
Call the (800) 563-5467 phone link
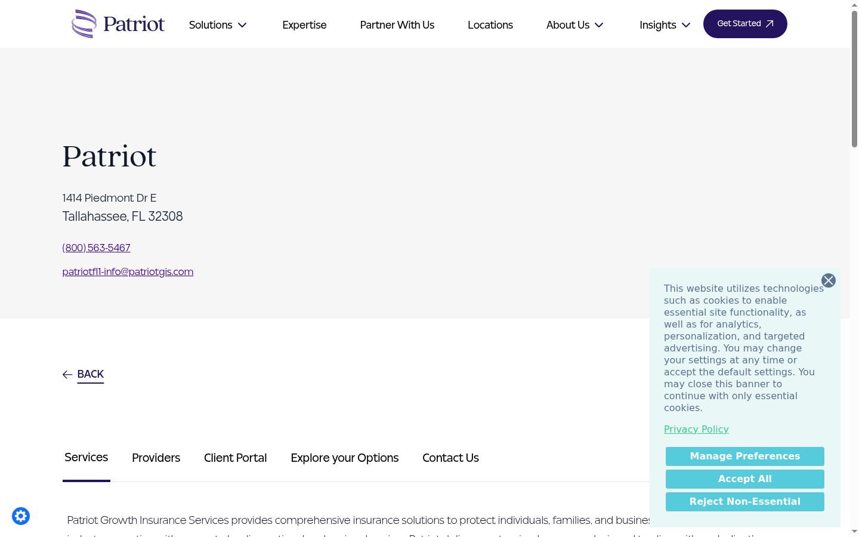point(96,248)
